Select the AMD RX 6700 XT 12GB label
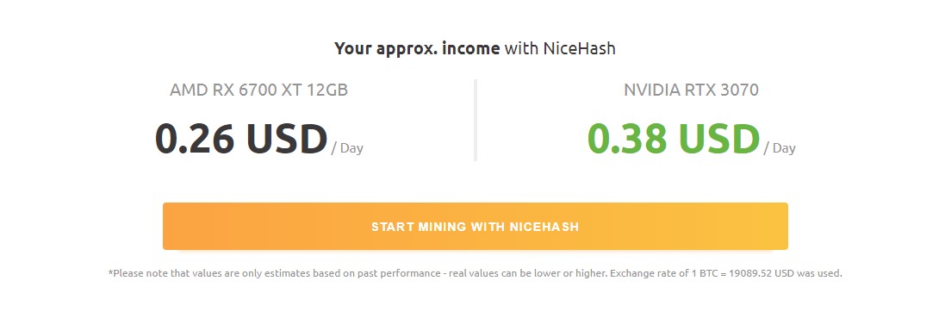 (x=258, y=90)
